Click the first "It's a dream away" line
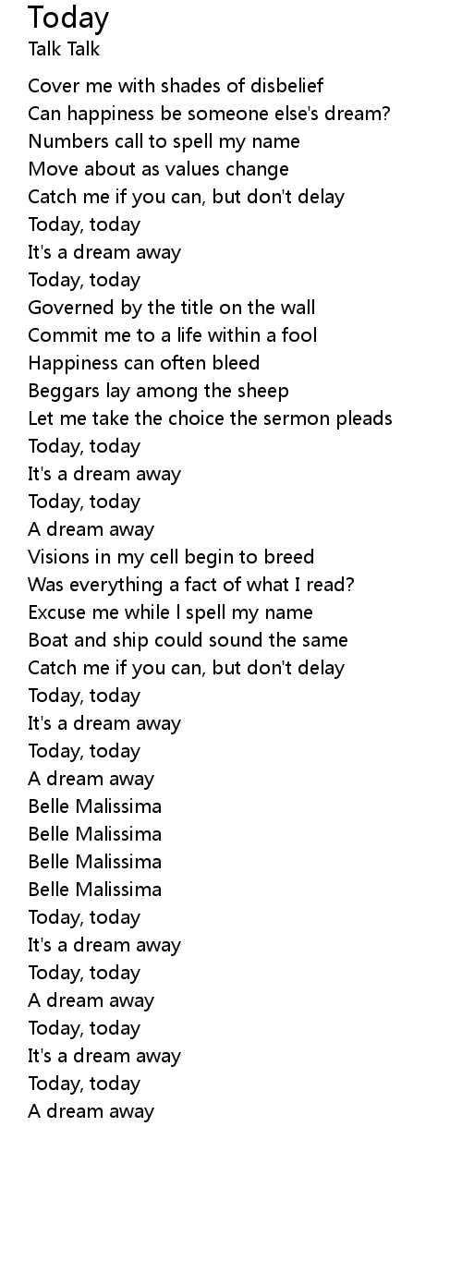This screenshot has height=1284, width=462. 104,252
